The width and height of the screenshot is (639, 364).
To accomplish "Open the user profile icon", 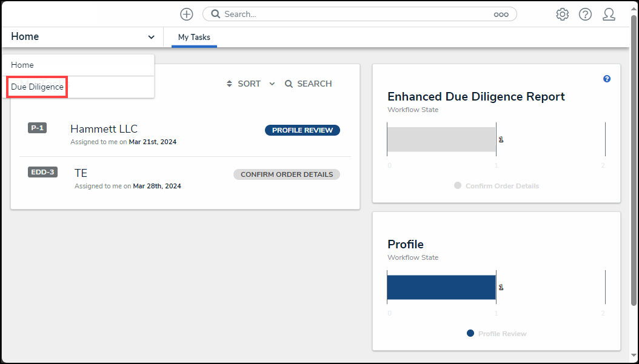I will [x=609, y=15].
